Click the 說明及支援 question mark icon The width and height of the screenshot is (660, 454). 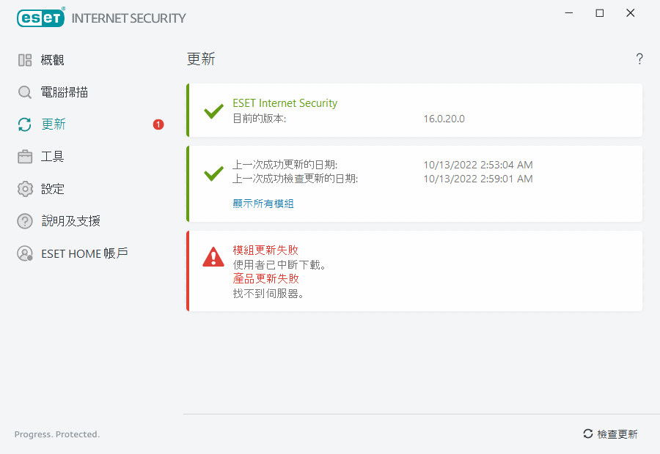coord(24,220)
